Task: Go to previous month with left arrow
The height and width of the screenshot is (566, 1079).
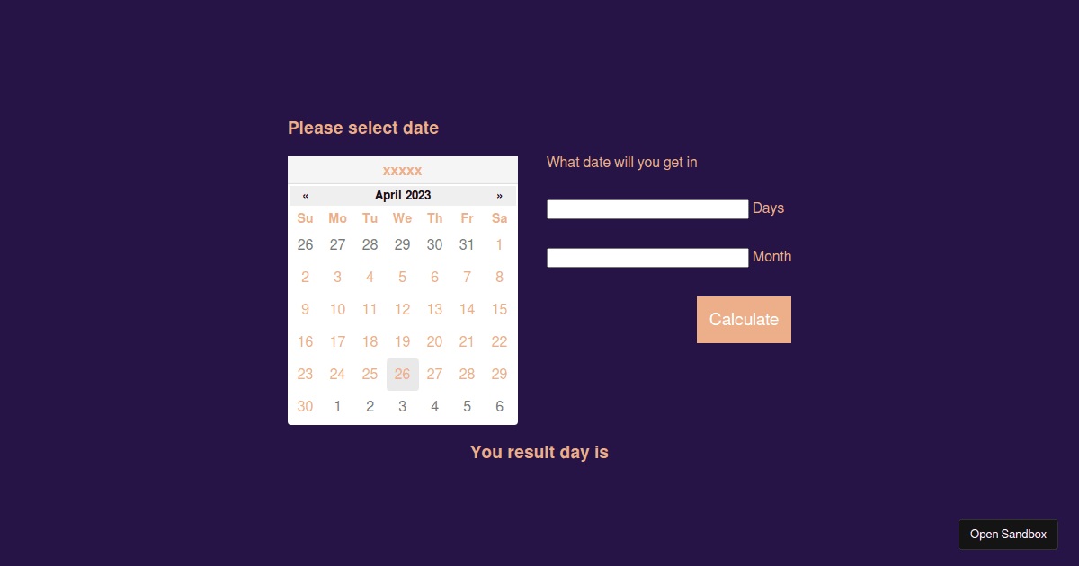Action: (x=305, y=195)
